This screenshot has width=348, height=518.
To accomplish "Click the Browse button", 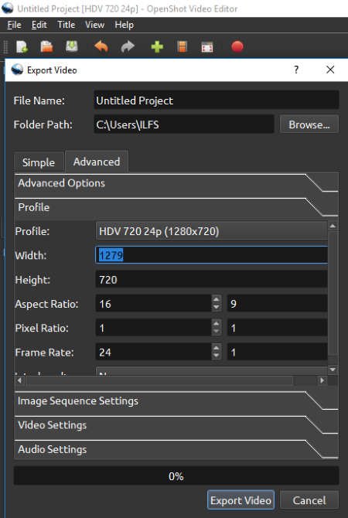I will coord(309,124).
